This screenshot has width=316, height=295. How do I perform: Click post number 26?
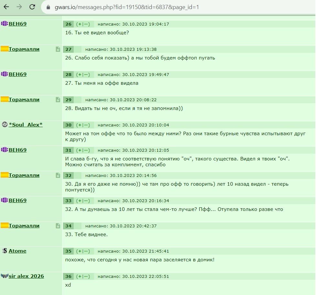pyautogui.click(x=68, y=24)
